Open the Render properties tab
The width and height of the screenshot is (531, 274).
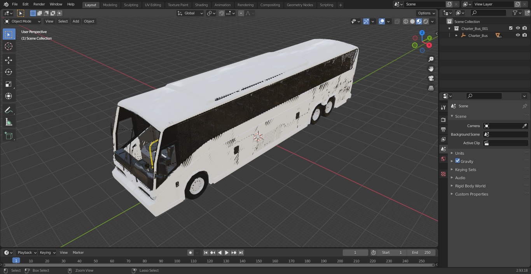[443, 120]
